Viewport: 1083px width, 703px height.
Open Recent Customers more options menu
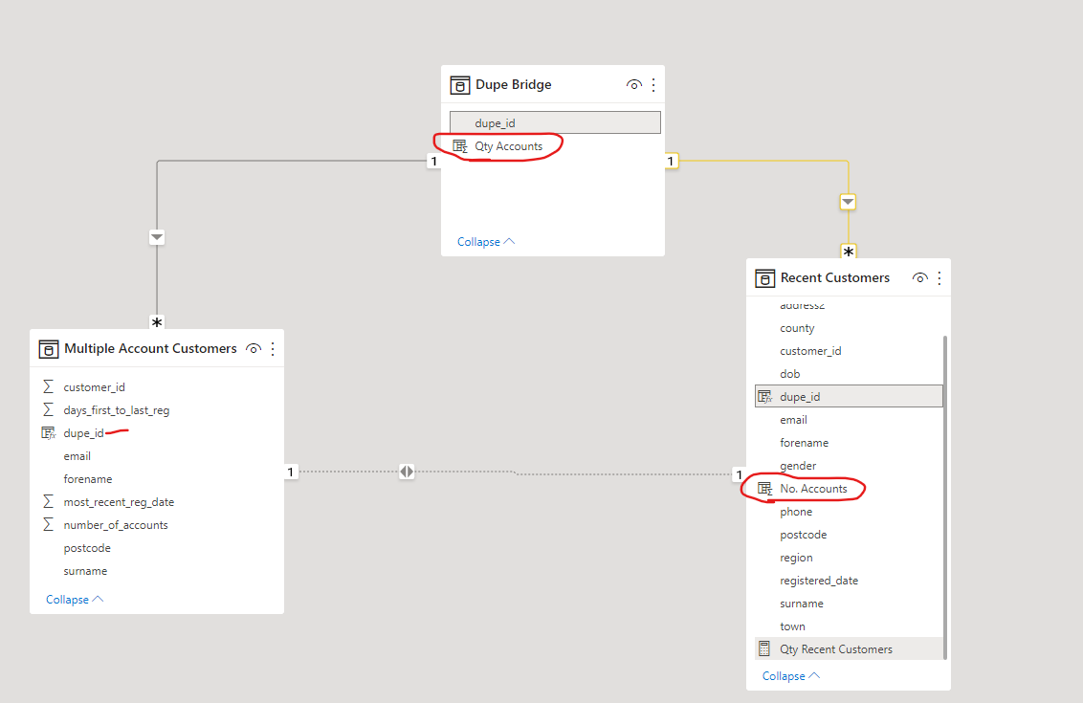(939, 278)
